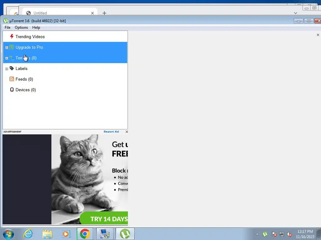The width and height of the screenshot is (321, 240).
Task: Click the TRY 14 DAYS ad button
Action: (104, 218)
